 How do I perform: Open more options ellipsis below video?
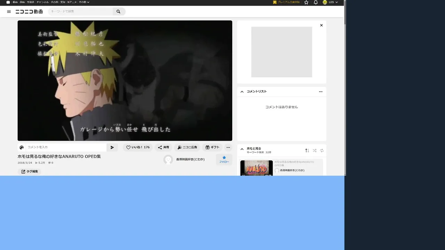228,147
